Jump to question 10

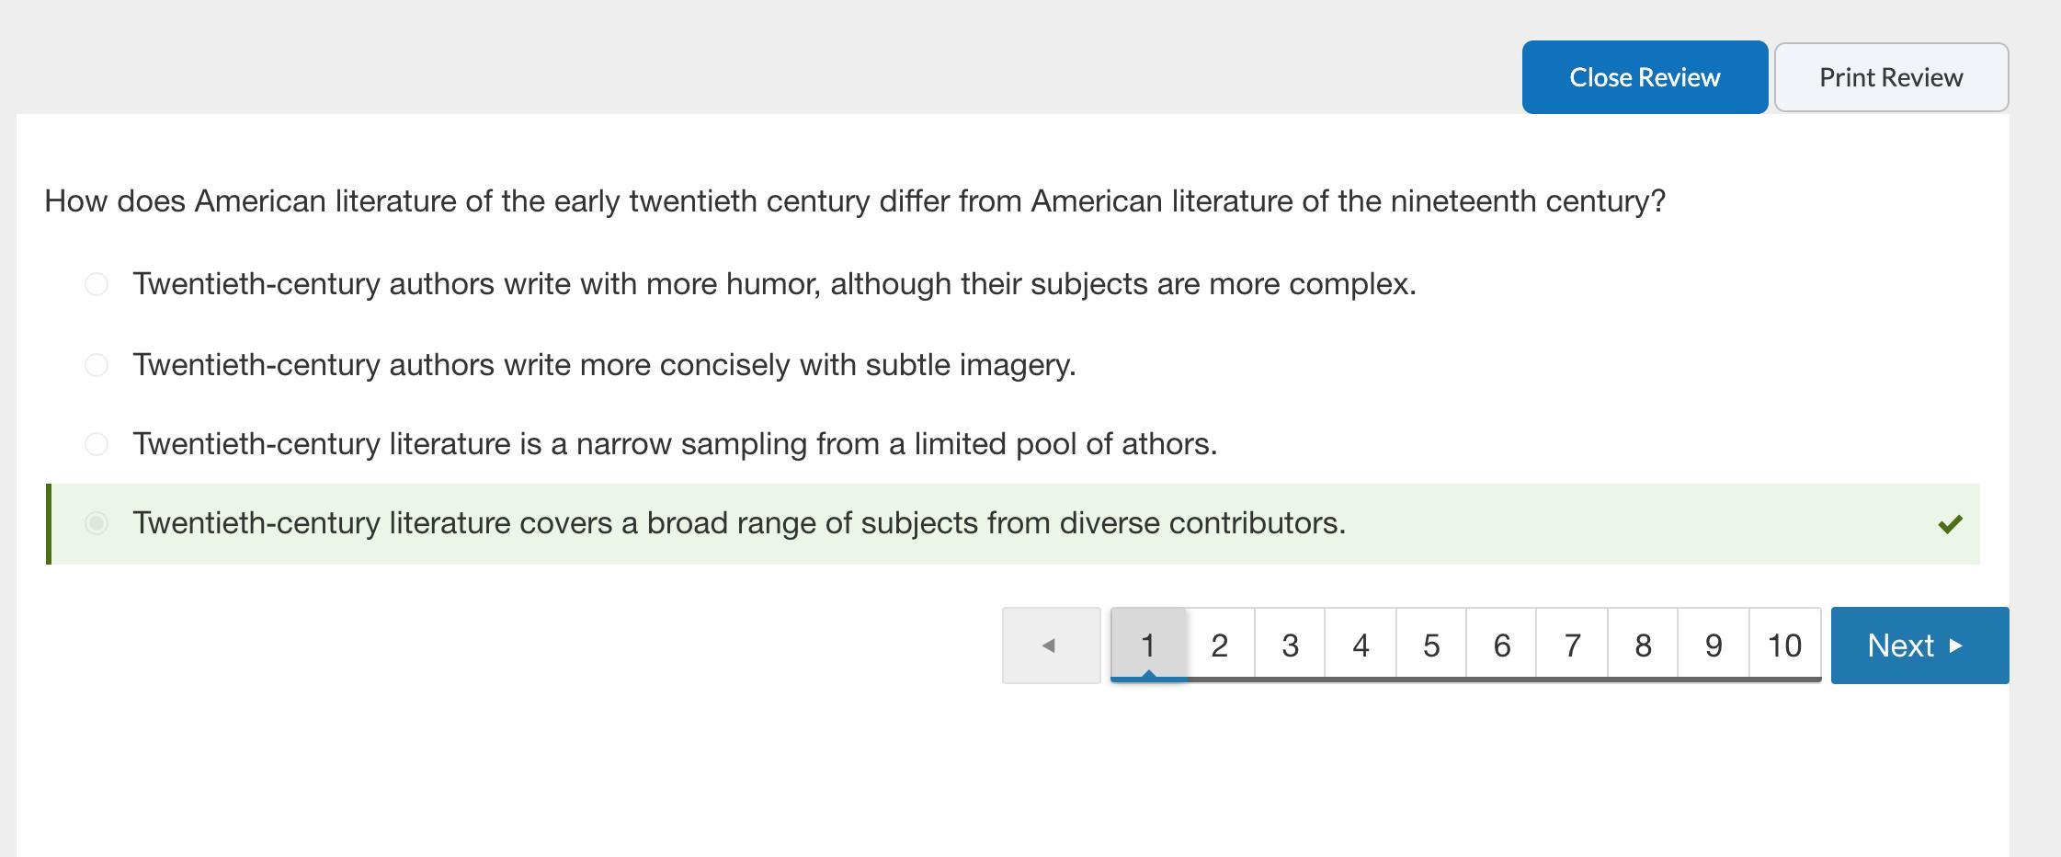point(1784,646)
